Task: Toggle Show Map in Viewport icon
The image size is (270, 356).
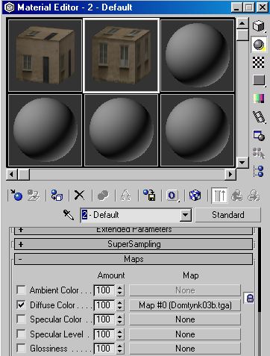Action: (195, 196)
